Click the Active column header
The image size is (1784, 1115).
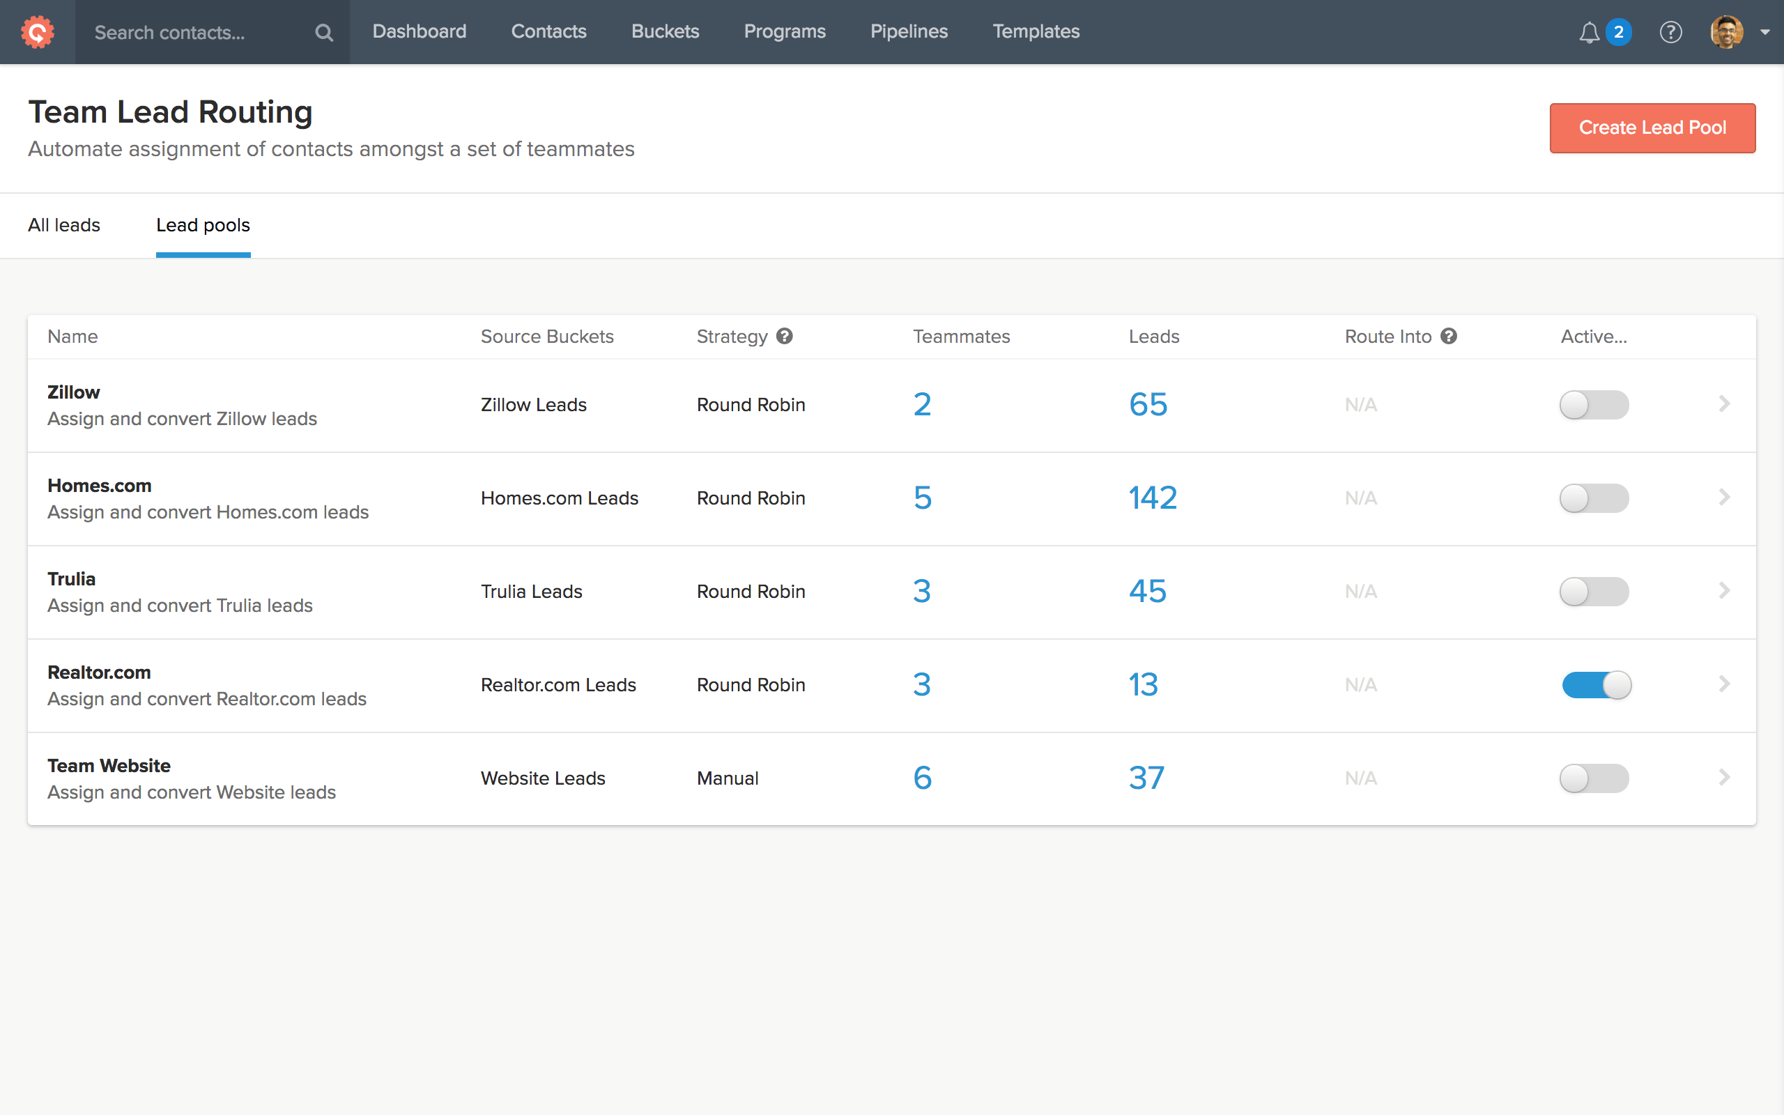point(1594,337)
